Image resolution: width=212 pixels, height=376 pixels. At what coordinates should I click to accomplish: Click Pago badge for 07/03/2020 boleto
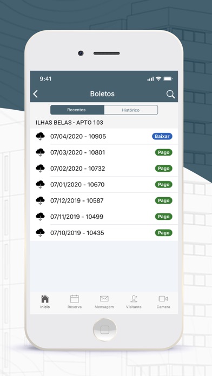tap(164, 152)
